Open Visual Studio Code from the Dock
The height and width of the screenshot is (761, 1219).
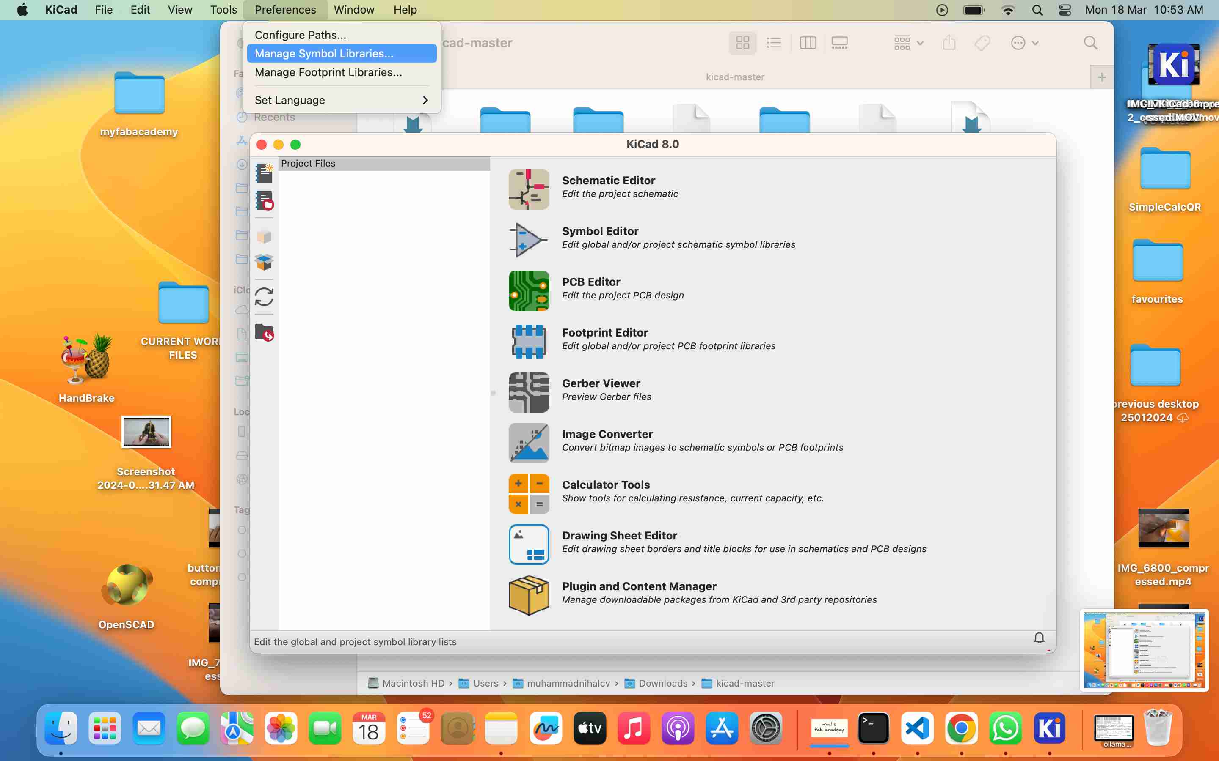(917, 728)
